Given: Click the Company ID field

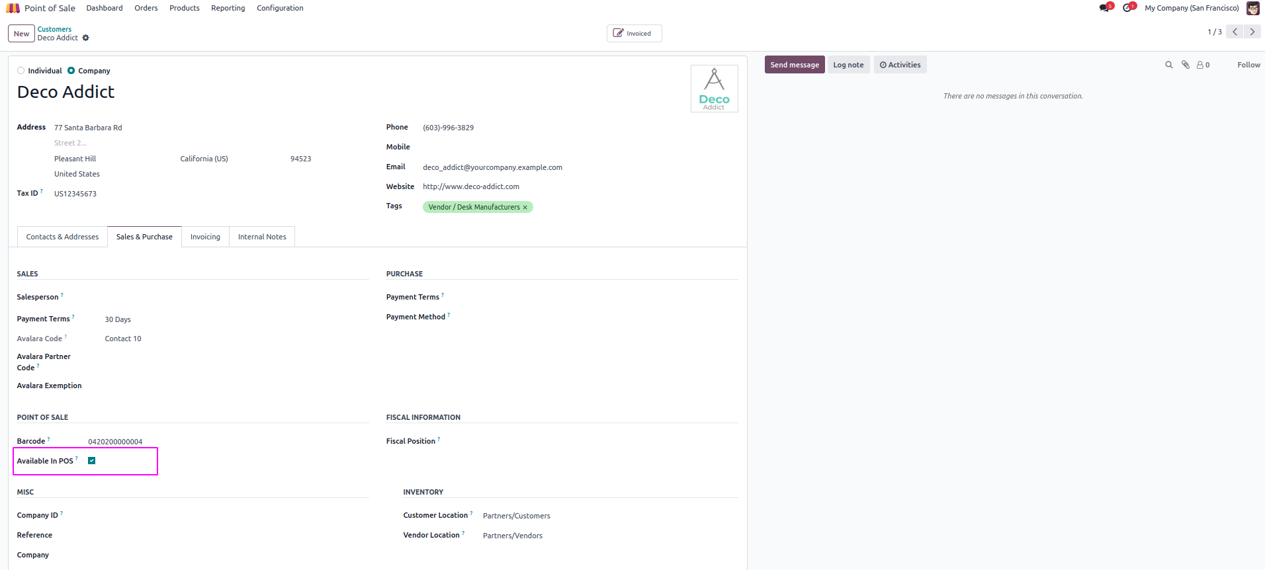Looking at the screenshot, I should (x=228, y=516).
